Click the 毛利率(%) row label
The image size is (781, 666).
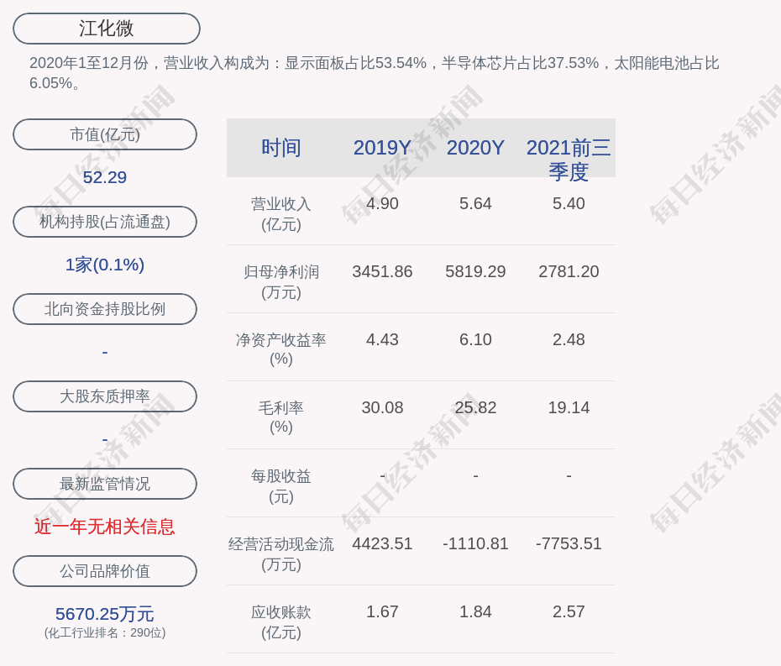click(281, 417)
